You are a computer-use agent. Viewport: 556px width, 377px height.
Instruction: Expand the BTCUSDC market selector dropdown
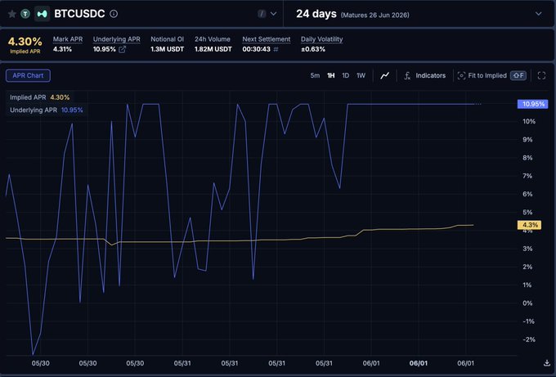[273, 14]
